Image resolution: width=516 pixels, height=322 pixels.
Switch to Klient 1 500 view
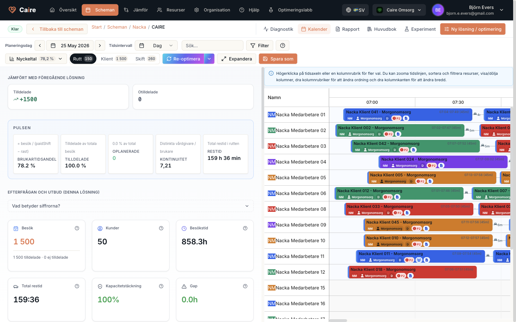[x=114, y=59]
